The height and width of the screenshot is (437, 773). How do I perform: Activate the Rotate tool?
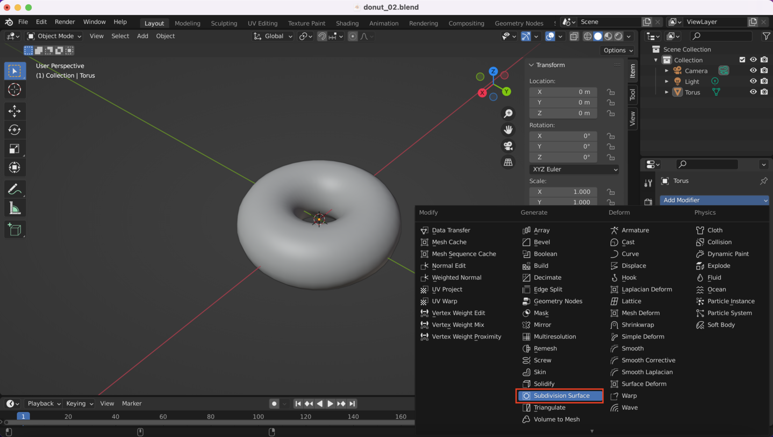(x=15, y=130)
